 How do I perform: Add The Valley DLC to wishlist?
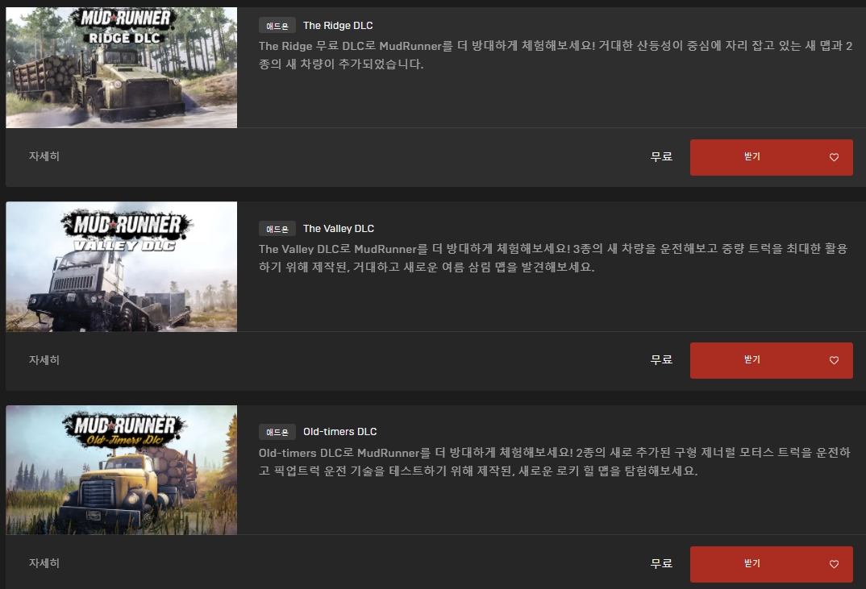(834, 360)
